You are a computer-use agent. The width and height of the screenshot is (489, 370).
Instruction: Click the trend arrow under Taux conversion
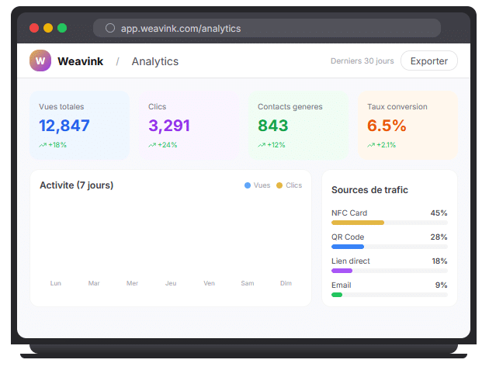(x=371, y=145)
